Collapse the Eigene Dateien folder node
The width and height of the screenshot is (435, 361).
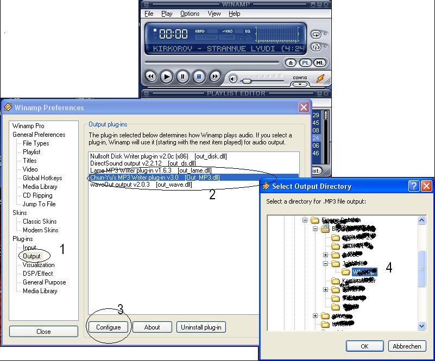tap(306, 221)
